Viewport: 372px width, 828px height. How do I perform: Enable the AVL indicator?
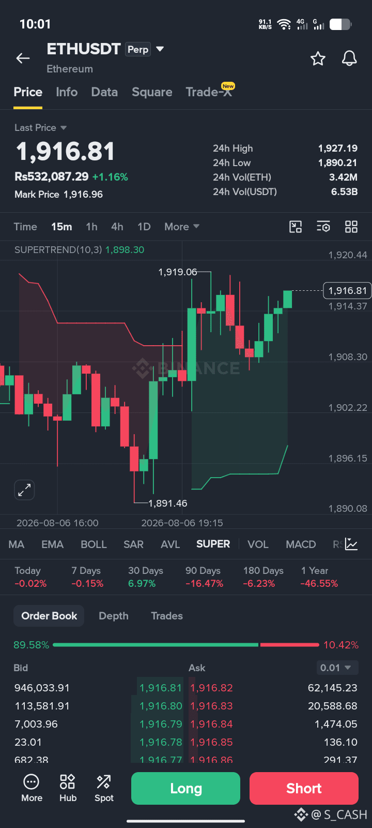(x=171, y=544)
